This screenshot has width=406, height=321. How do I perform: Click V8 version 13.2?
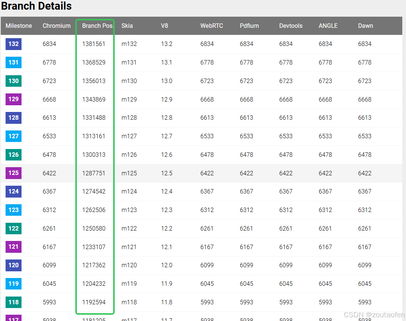(167, 44)
